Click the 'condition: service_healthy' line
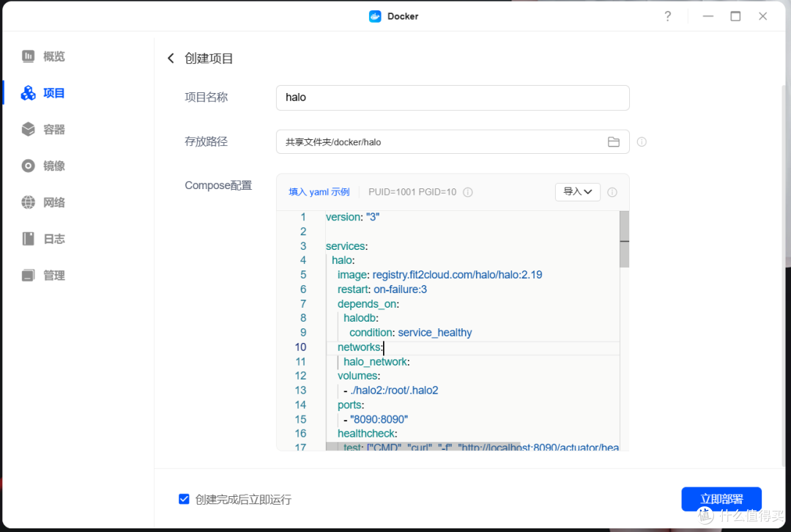 pos(411,333)
